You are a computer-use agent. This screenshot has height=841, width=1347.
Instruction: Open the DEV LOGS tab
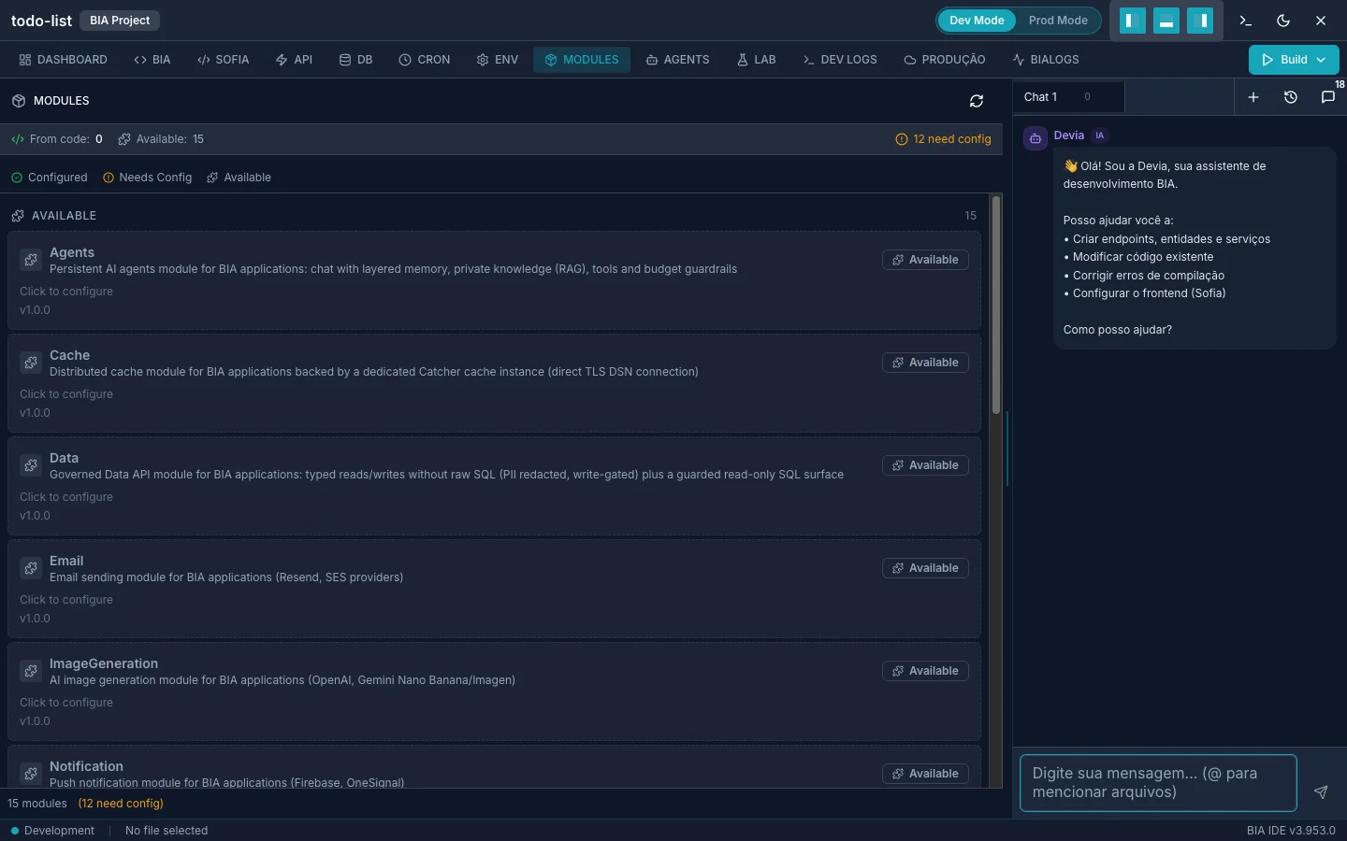(x=840, y=60)
